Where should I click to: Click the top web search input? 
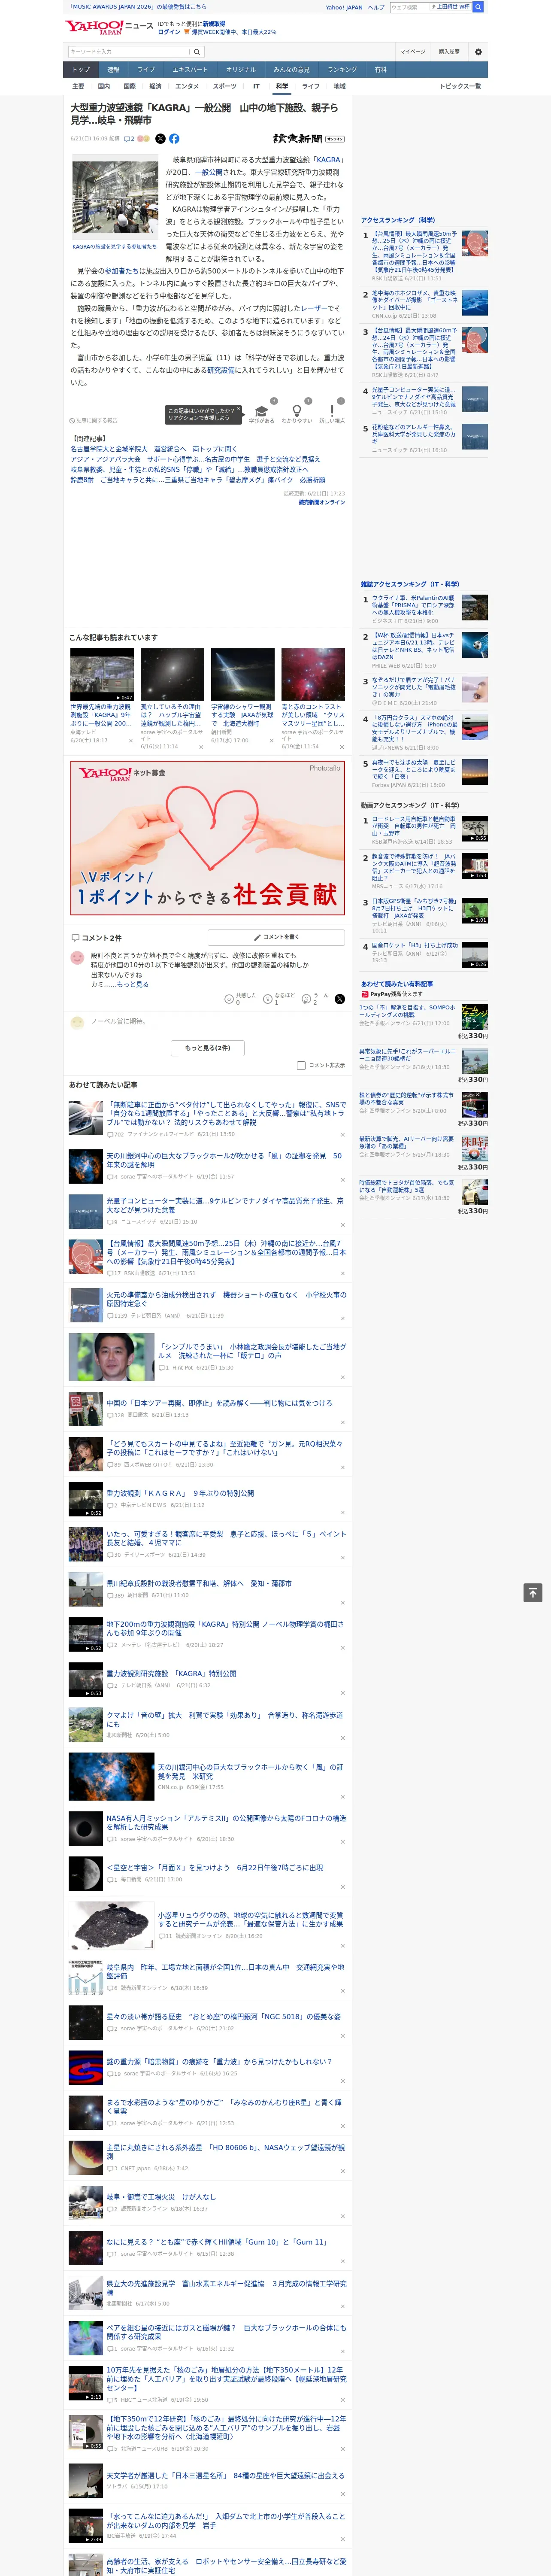click(x=409, y=7)
